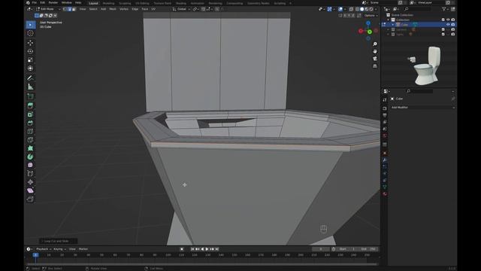Screen dimensions: 481x271
Task: Select the Knife tool
Action: coord(30,140)
